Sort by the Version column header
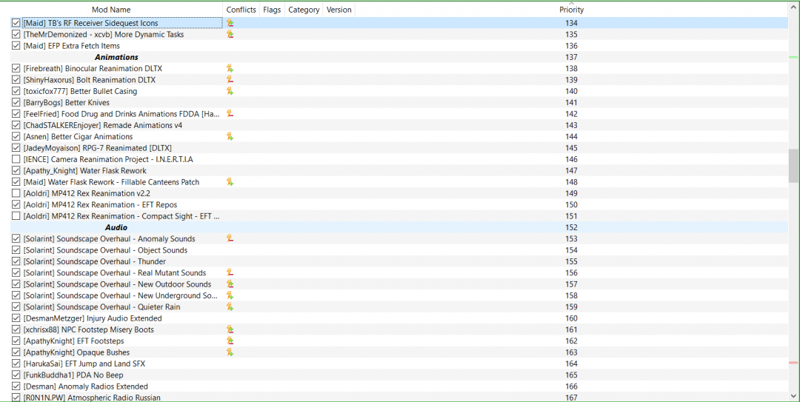800x402 pixels. [339, 10]
